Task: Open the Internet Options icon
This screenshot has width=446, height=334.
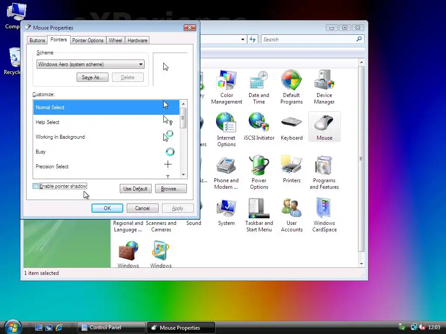Action: point(226,130)
